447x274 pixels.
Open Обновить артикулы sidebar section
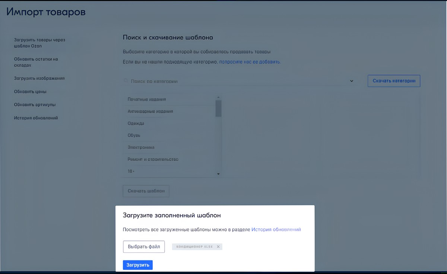(35, 105)
